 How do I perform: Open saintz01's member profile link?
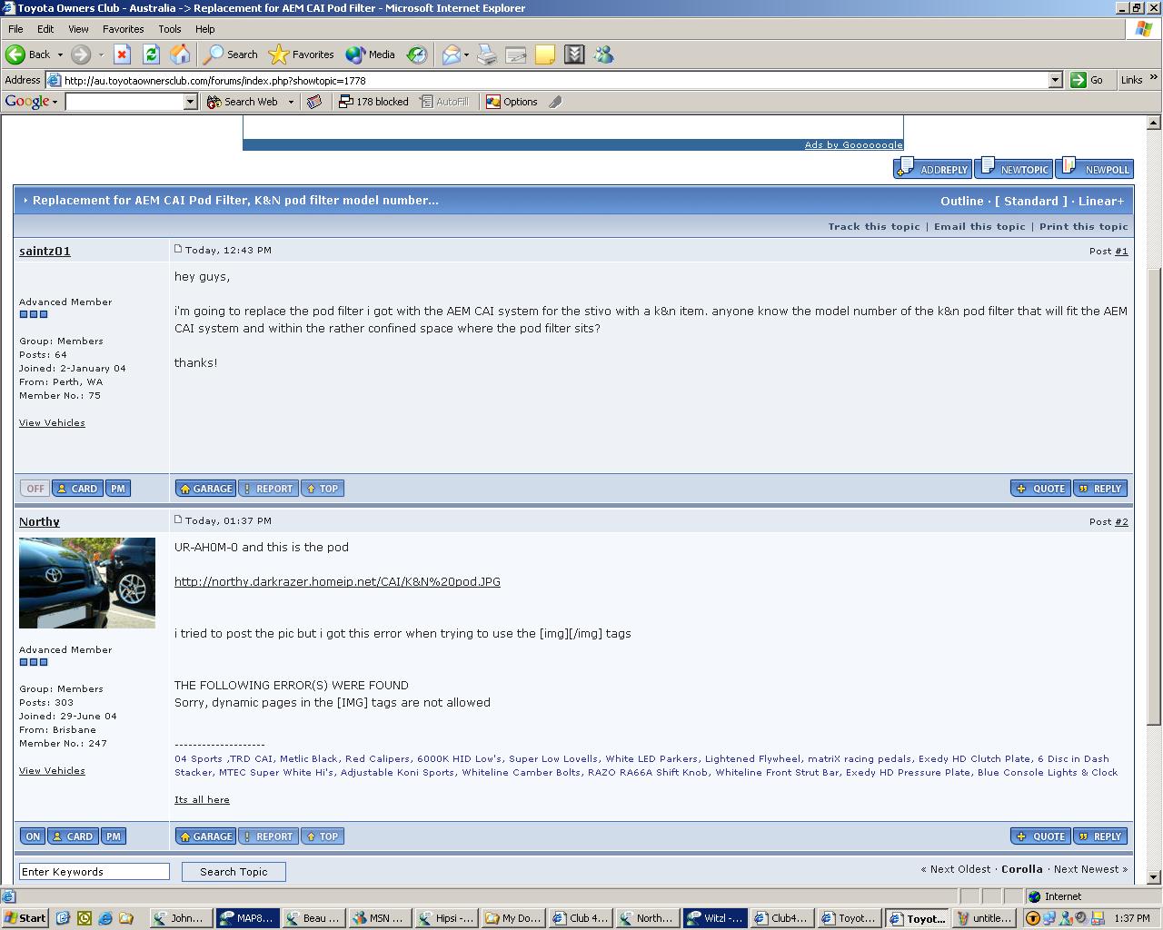tap(45, 251)
